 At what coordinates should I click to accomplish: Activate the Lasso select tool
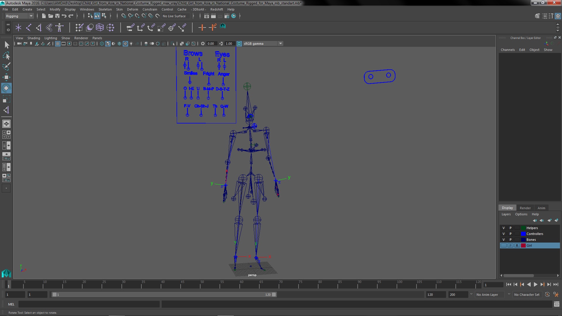tap(6, 56)
